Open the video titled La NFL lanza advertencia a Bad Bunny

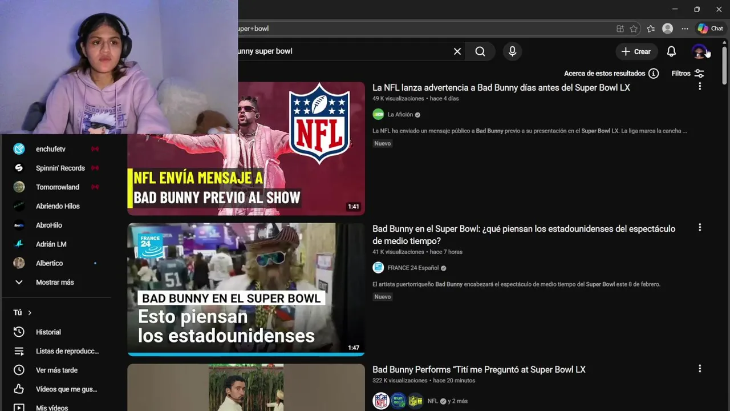(x=501, y=87)
